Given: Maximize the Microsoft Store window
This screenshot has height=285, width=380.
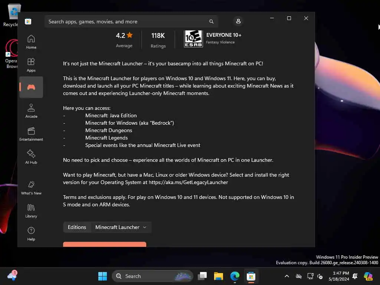Looking at the screenshot, I should coord(289,18).
